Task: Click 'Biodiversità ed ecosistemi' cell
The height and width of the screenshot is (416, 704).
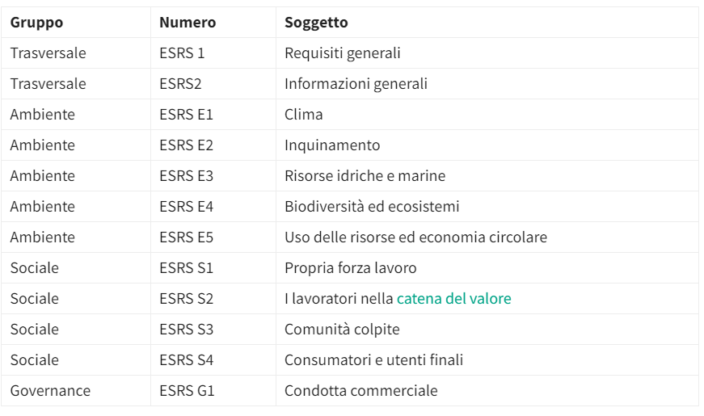Action: [372, 207]
